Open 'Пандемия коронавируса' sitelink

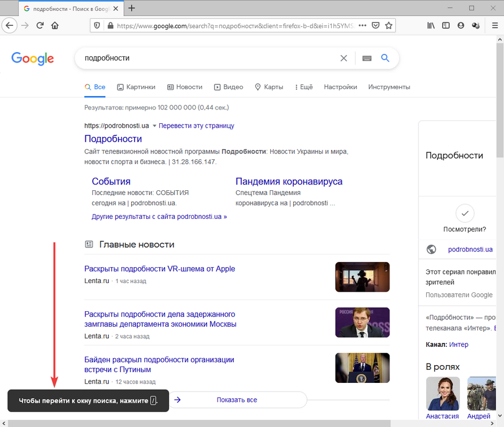click(x=289, y=182)
